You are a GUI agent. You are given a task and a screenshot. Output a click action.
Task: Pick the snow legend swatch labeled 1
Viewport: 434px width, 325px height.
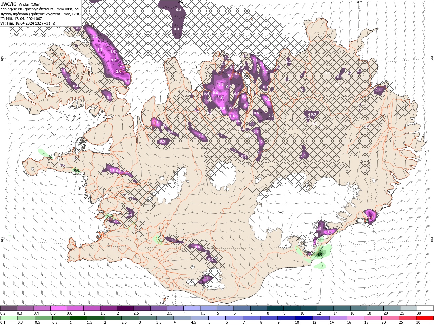coord(92,308)
